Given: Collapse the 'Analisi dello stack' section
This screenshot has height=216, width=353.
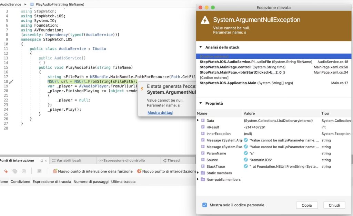Looking at the screenshot, I should pos(201,47).
